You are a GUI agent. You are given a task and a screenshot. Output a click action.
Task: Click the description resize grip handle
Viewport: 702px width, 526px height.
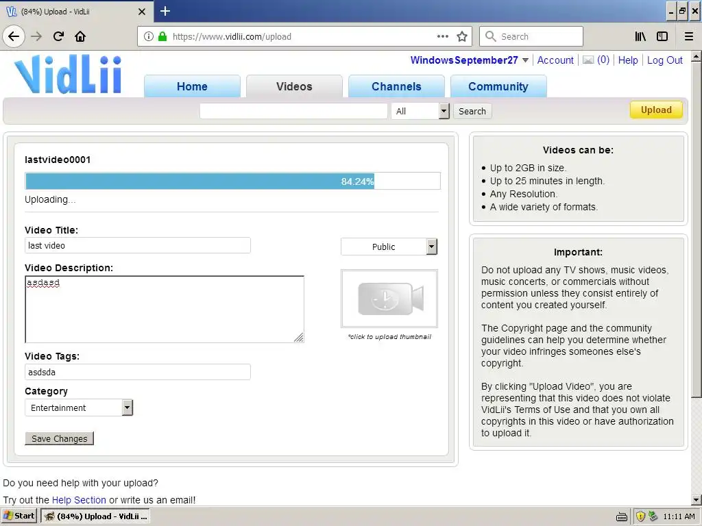click(299, 337)
